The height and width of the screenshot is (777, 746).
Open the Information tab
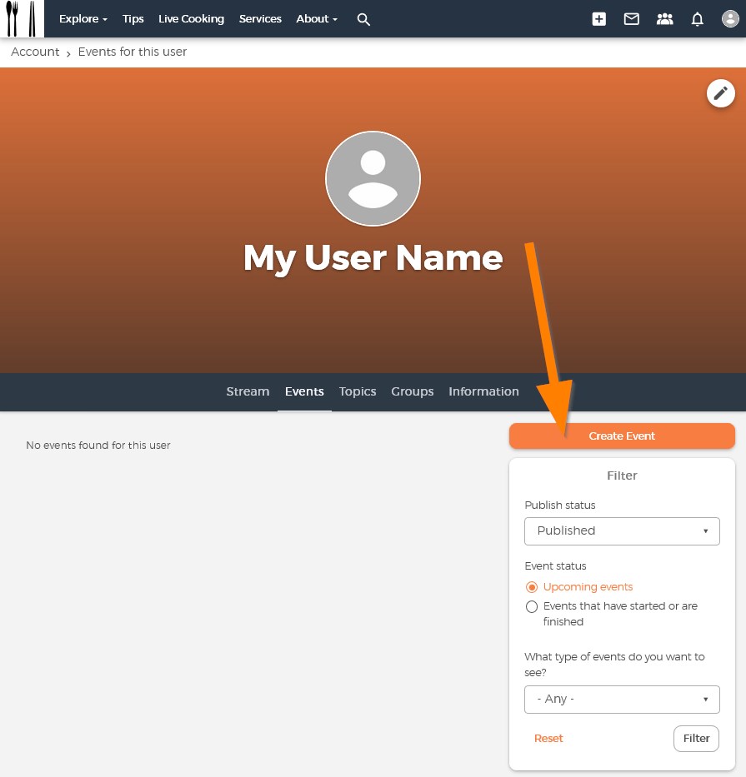pyautogui.click(x=483, y=391)
